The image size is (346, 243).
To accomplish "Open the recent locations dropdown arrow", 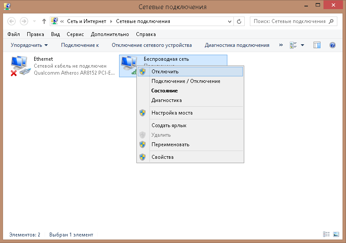I will (34, 21).
